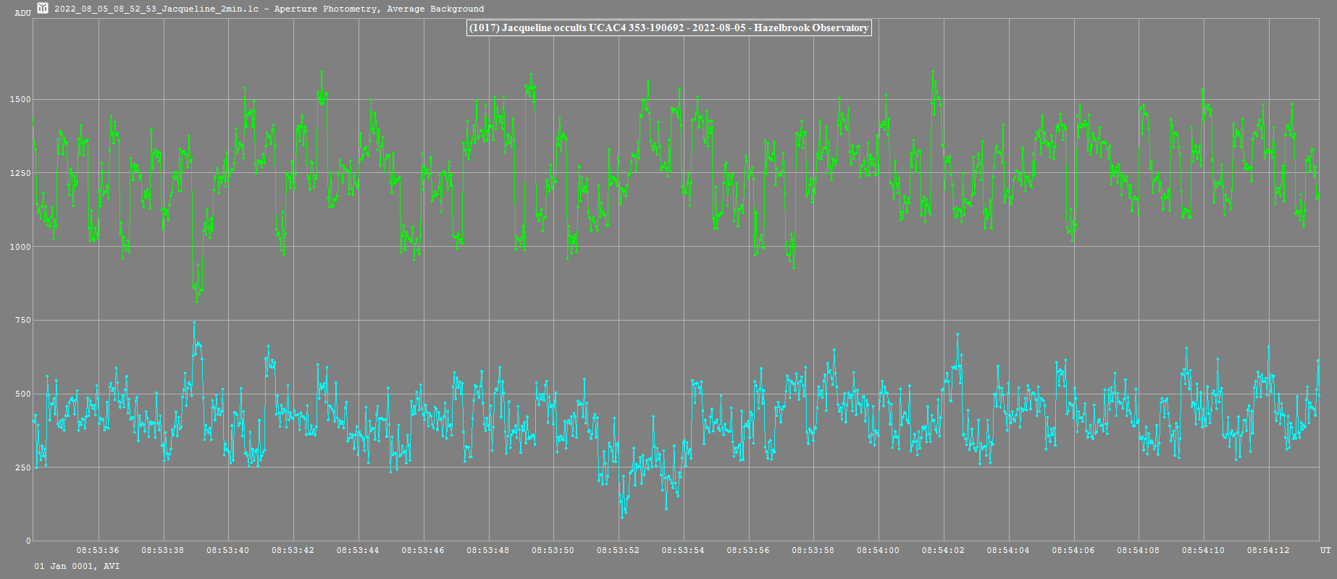1337x579 pixels.
Task: Click the 08:54:06 time label
Action: [x=1073, y=550]
